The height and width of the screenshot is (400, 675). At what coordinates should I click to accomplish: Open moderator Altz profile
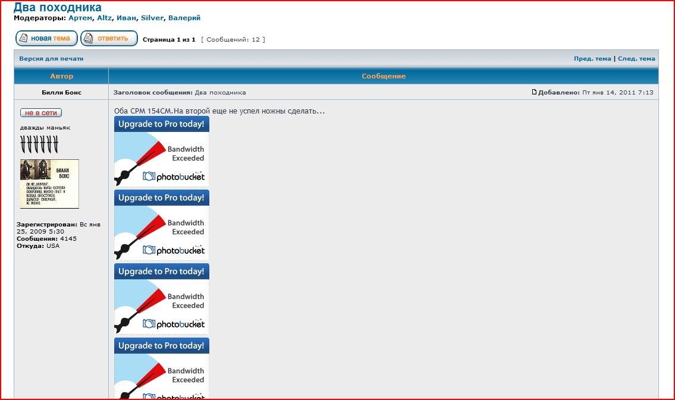(105, 18)
